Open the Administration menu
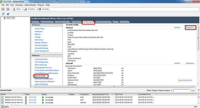This screenshot has width=200, height=108. pyautogui.click(x=30, y=5)
